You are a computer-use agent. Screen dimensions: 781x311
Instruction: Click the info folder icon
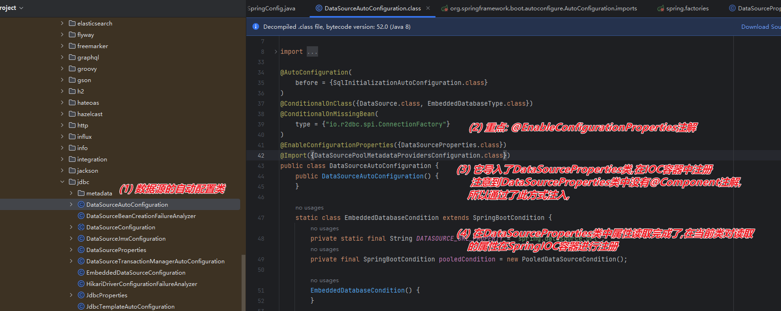point(72,148)
